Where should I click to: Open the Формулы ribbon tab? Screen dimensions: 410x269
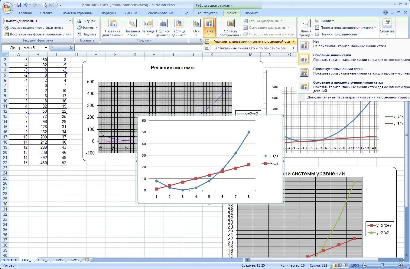[x=109, y=13]
